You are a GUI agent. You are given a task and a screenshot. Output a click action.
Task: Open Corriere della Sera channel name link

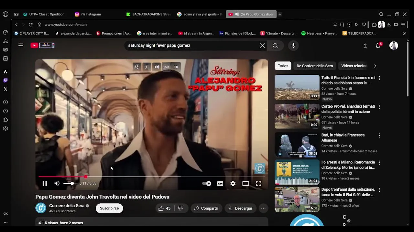click(x=67, y=206)
